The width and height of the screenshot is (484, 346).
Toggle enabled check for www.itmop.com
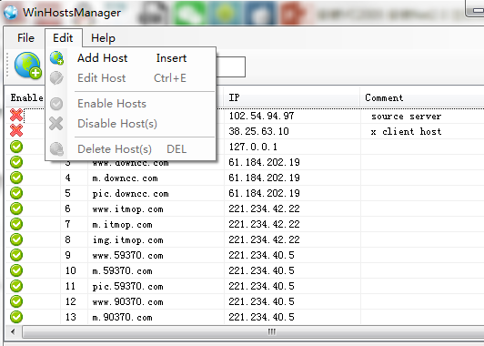16,209
